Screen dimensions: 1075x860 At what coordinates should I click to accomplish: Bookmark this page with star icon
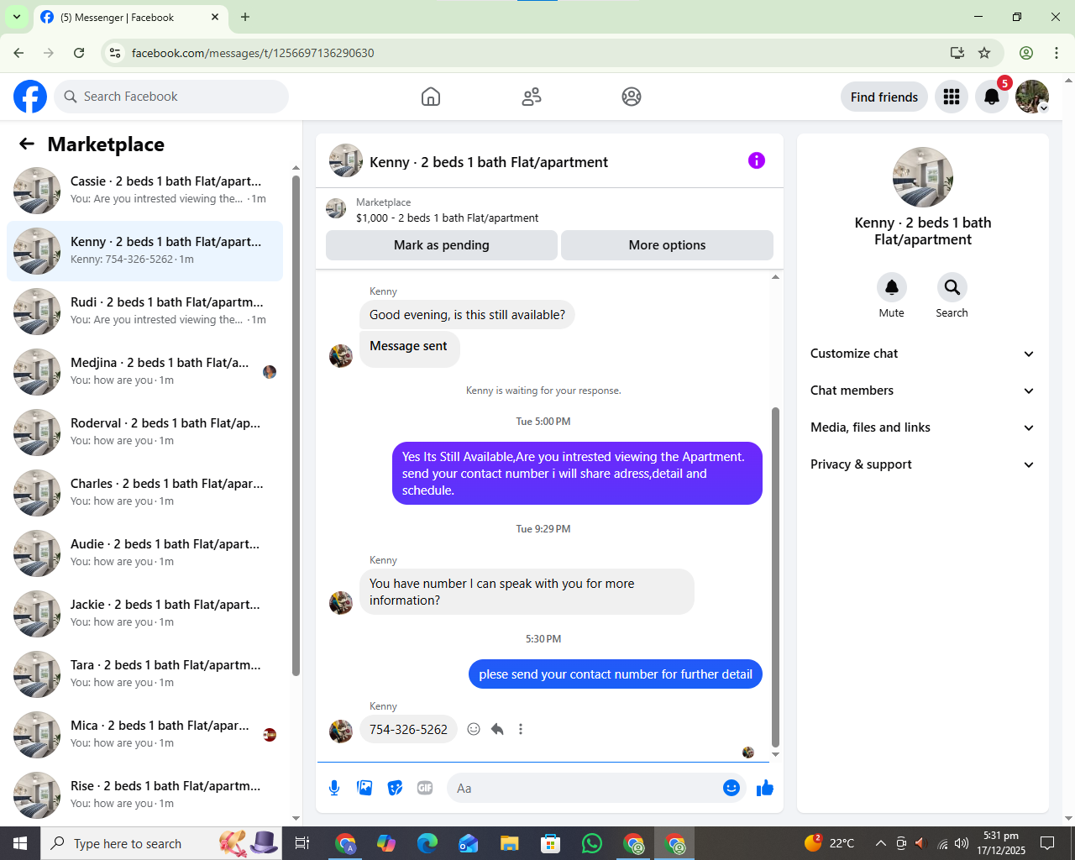[984, 53]
